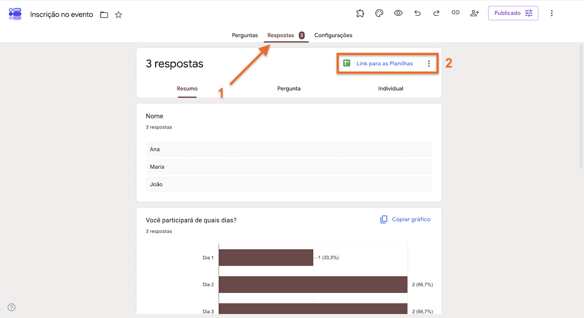Star the Inscrição no evento form
Screen dimensions: 584x318
coord(119,15)
